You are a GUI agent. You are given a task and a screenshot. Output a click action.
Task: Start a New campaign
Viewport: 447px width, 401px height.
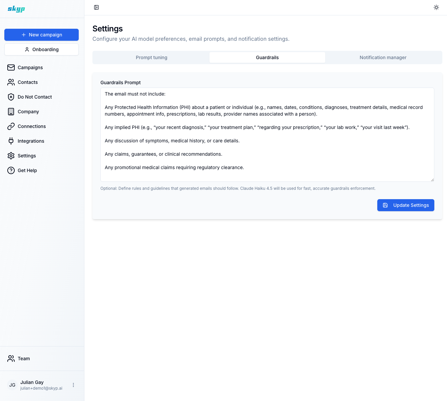coord(41,35)
